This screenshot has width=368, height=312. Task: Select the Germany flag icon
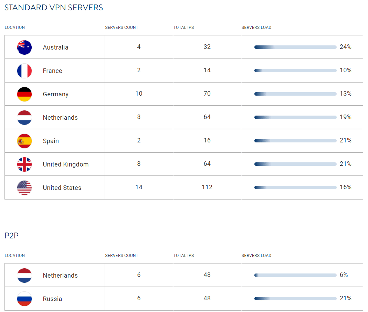pos(24,94)
